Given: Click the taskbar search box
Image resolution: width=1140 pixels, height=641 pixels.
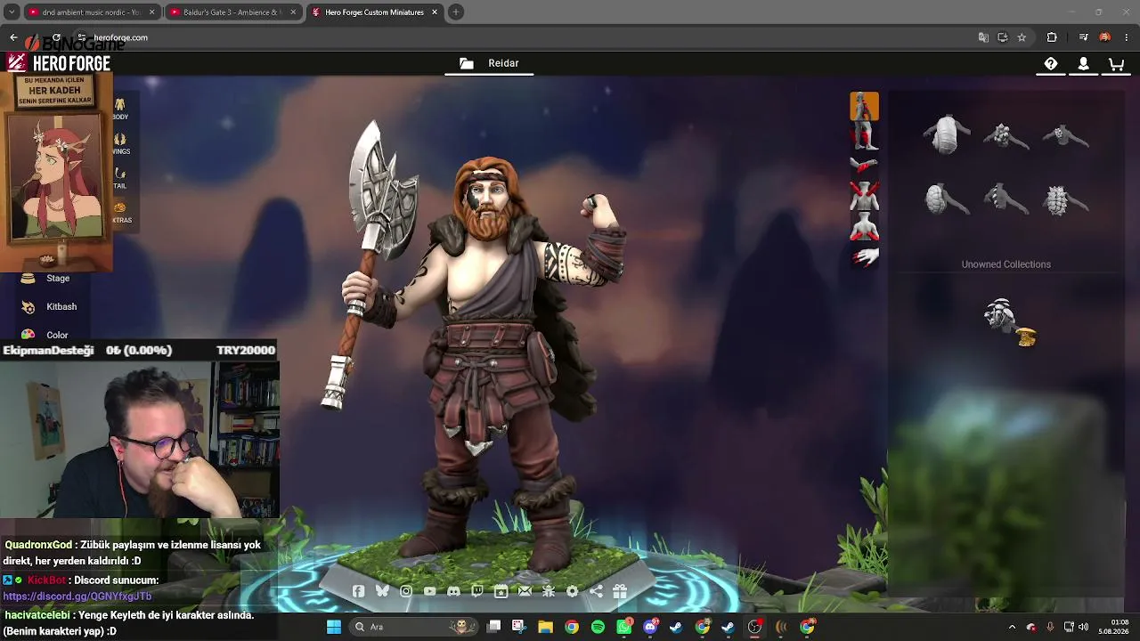Looking at the screenshot, I should pyautogui.click(x=414, y=627).
